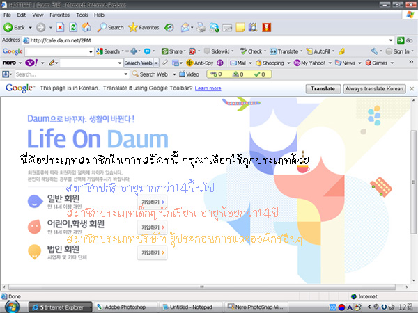Click Sign In on Google toolbar
The image size is (418, 313).
[x=398, y=51]
